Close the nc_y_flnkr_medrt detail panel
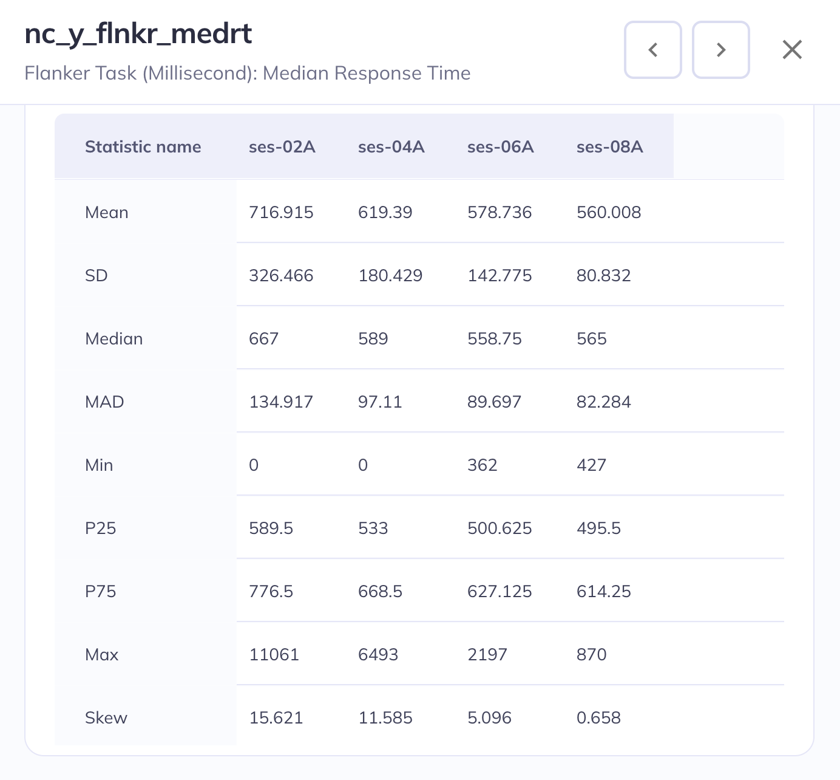Viewport: 840px width, 780px height. 792,50
